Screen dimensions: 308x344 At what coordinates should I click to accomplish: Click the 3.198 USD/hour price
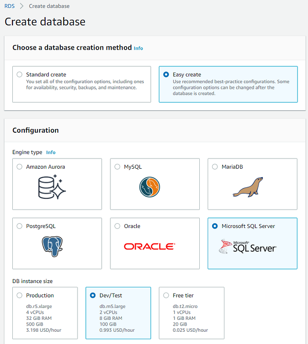[44, 330]
